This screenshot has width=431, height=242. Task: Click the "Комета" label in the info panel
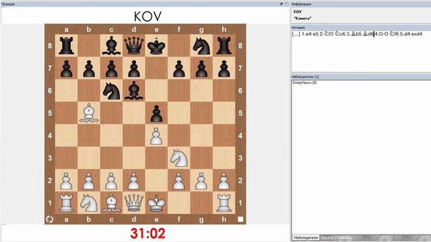[x=302, y=18]
